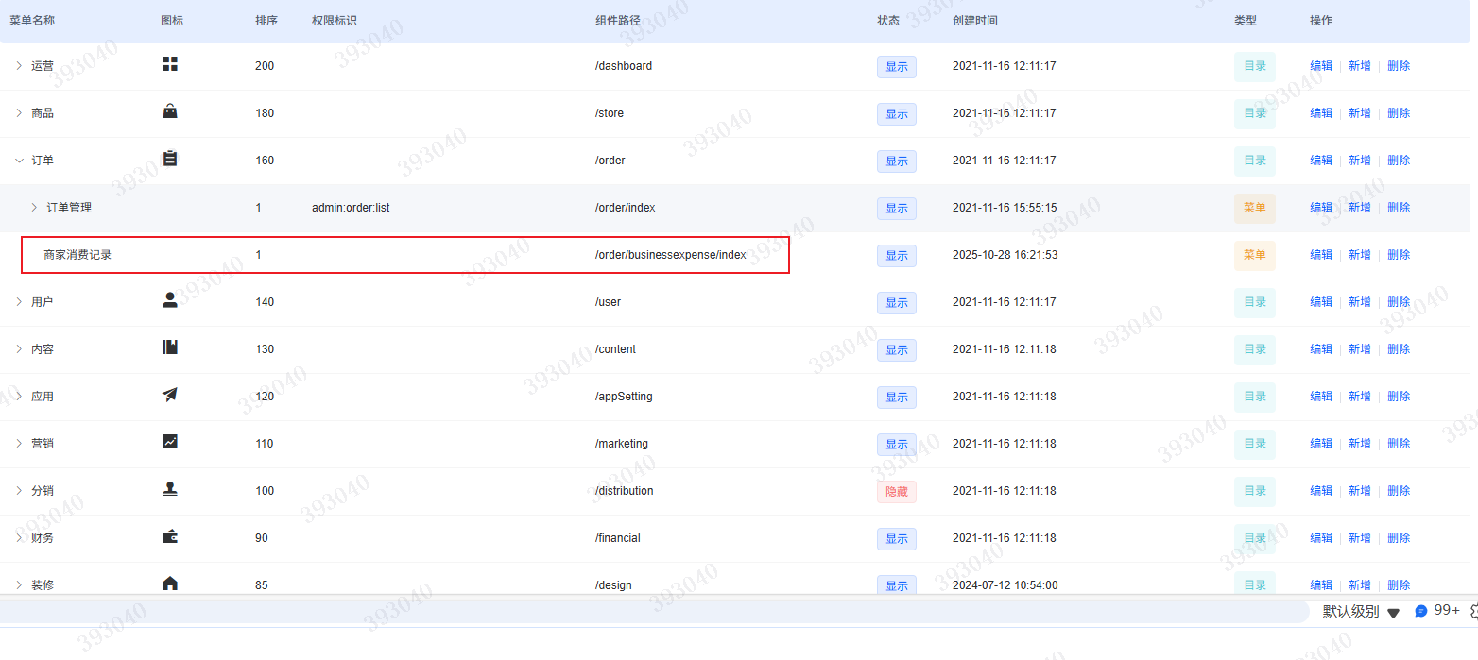Collapse the 订单 menu tree
This screenshot has width=1478, height=660.
[19, 161]
